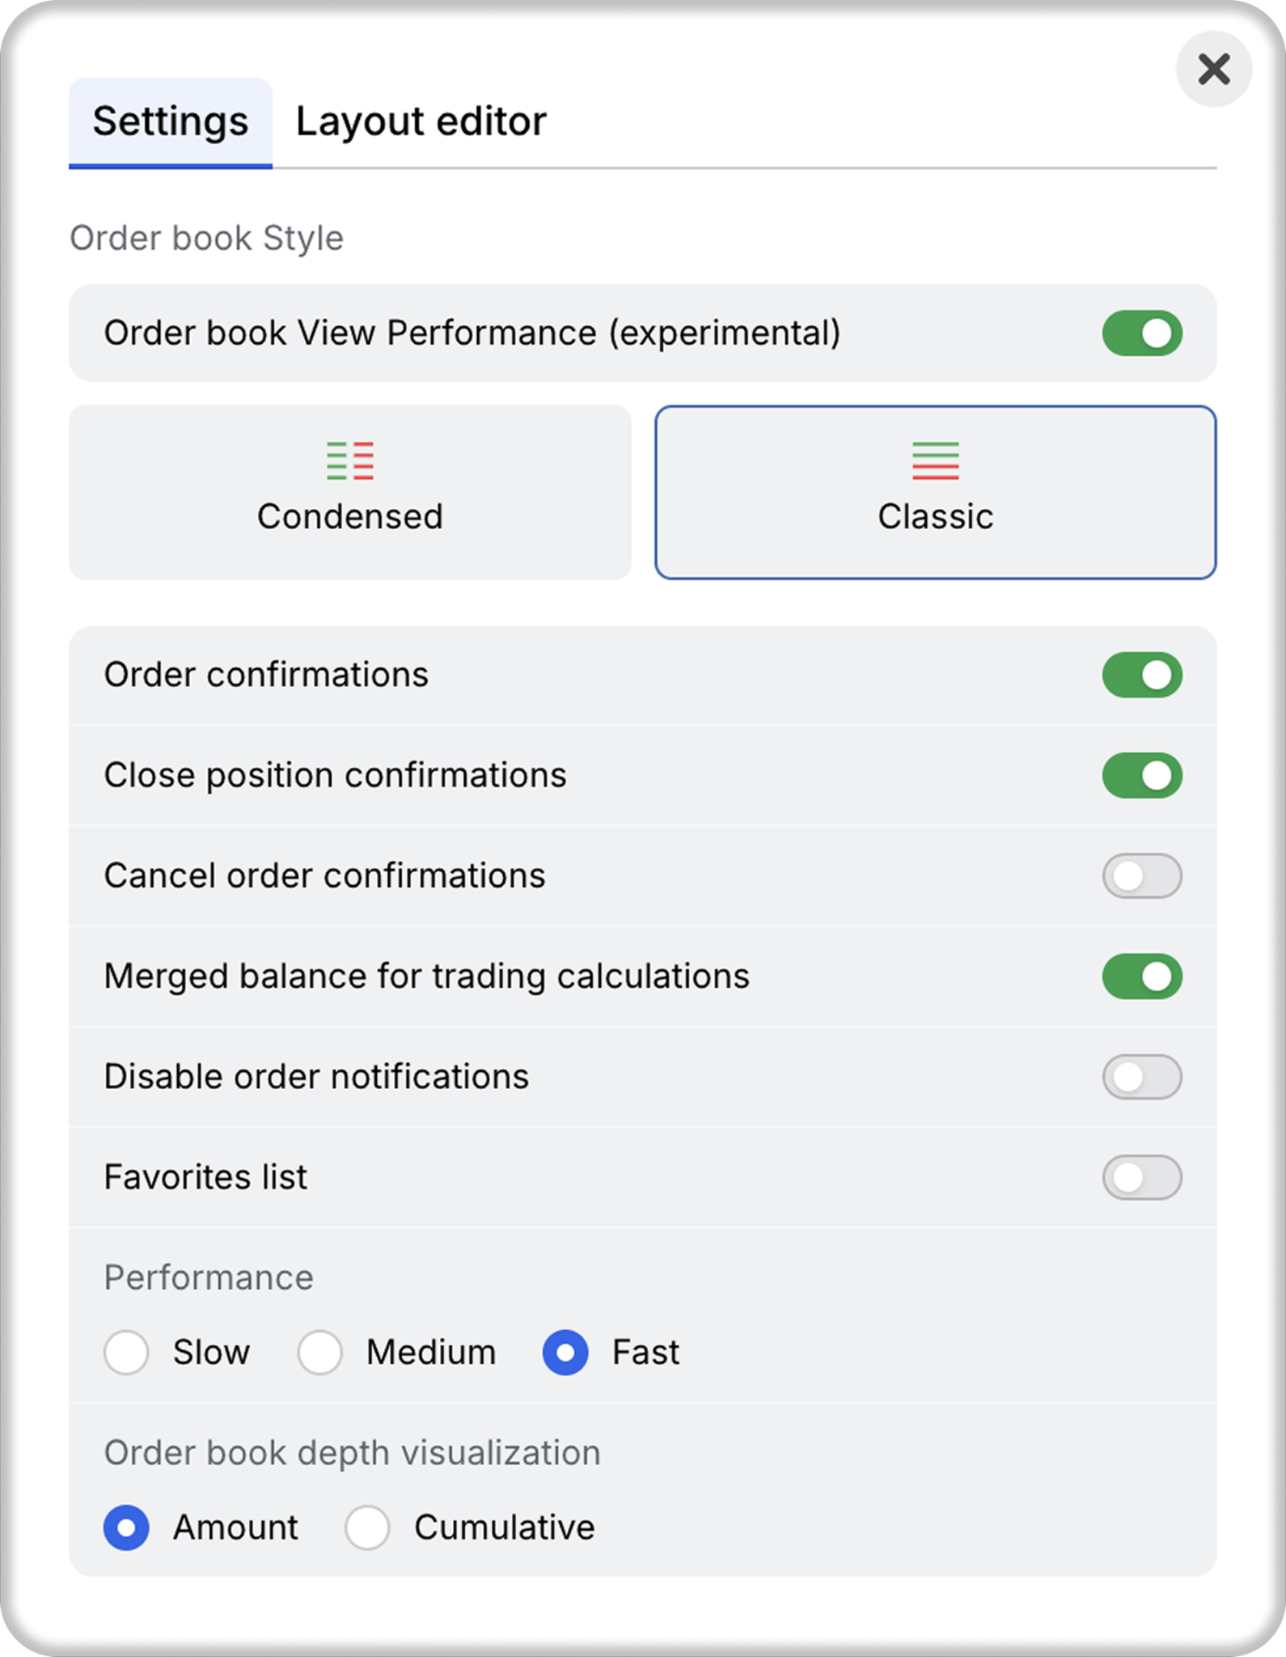Choose the Condensed order book style card
Screen dimensions: 1286x1657
(350, 493)
